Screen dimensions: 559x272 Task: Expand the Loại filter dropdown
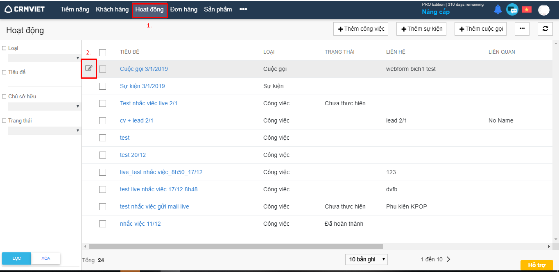coord(44,58)
